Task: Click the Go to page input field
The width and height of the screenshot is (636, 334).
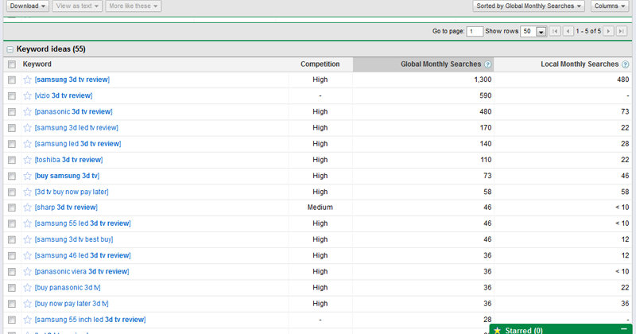Action: [x=475, y=31]
